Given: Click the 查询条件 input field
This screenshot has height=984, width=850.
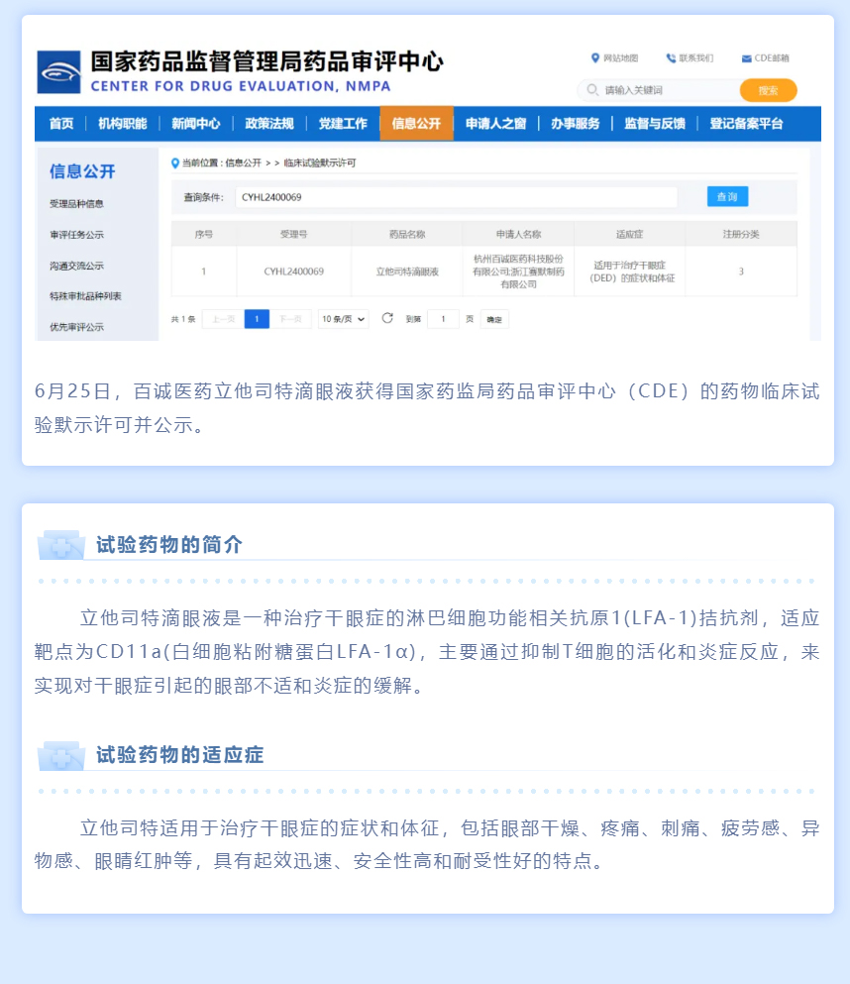Looking at the screenshot, I should (x=456, y=197).
